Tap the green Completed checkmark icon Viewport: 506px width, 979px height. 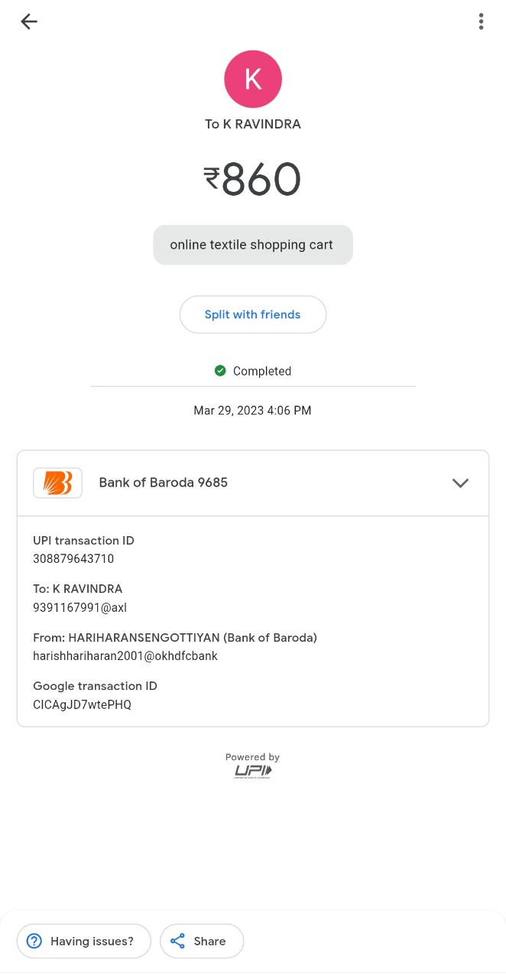point(220,371)
